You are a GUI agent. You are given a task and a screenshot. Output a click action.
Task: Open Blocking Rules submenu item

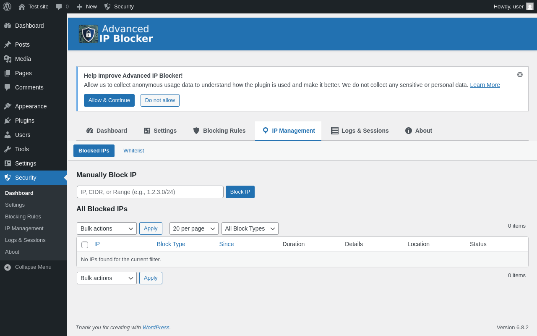tap(23, 217)
